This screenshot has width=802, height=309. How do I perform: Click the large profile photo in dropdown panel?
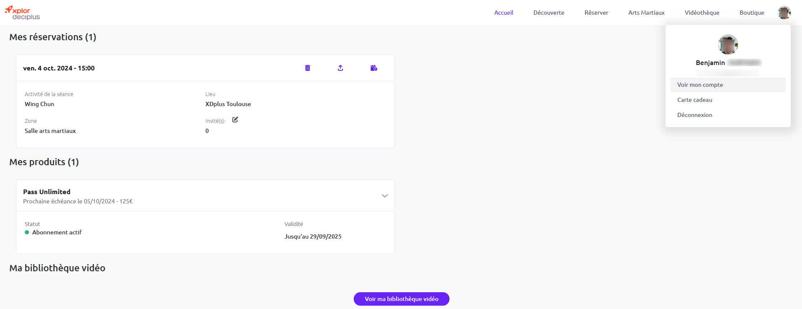click(x=728, y=44)
